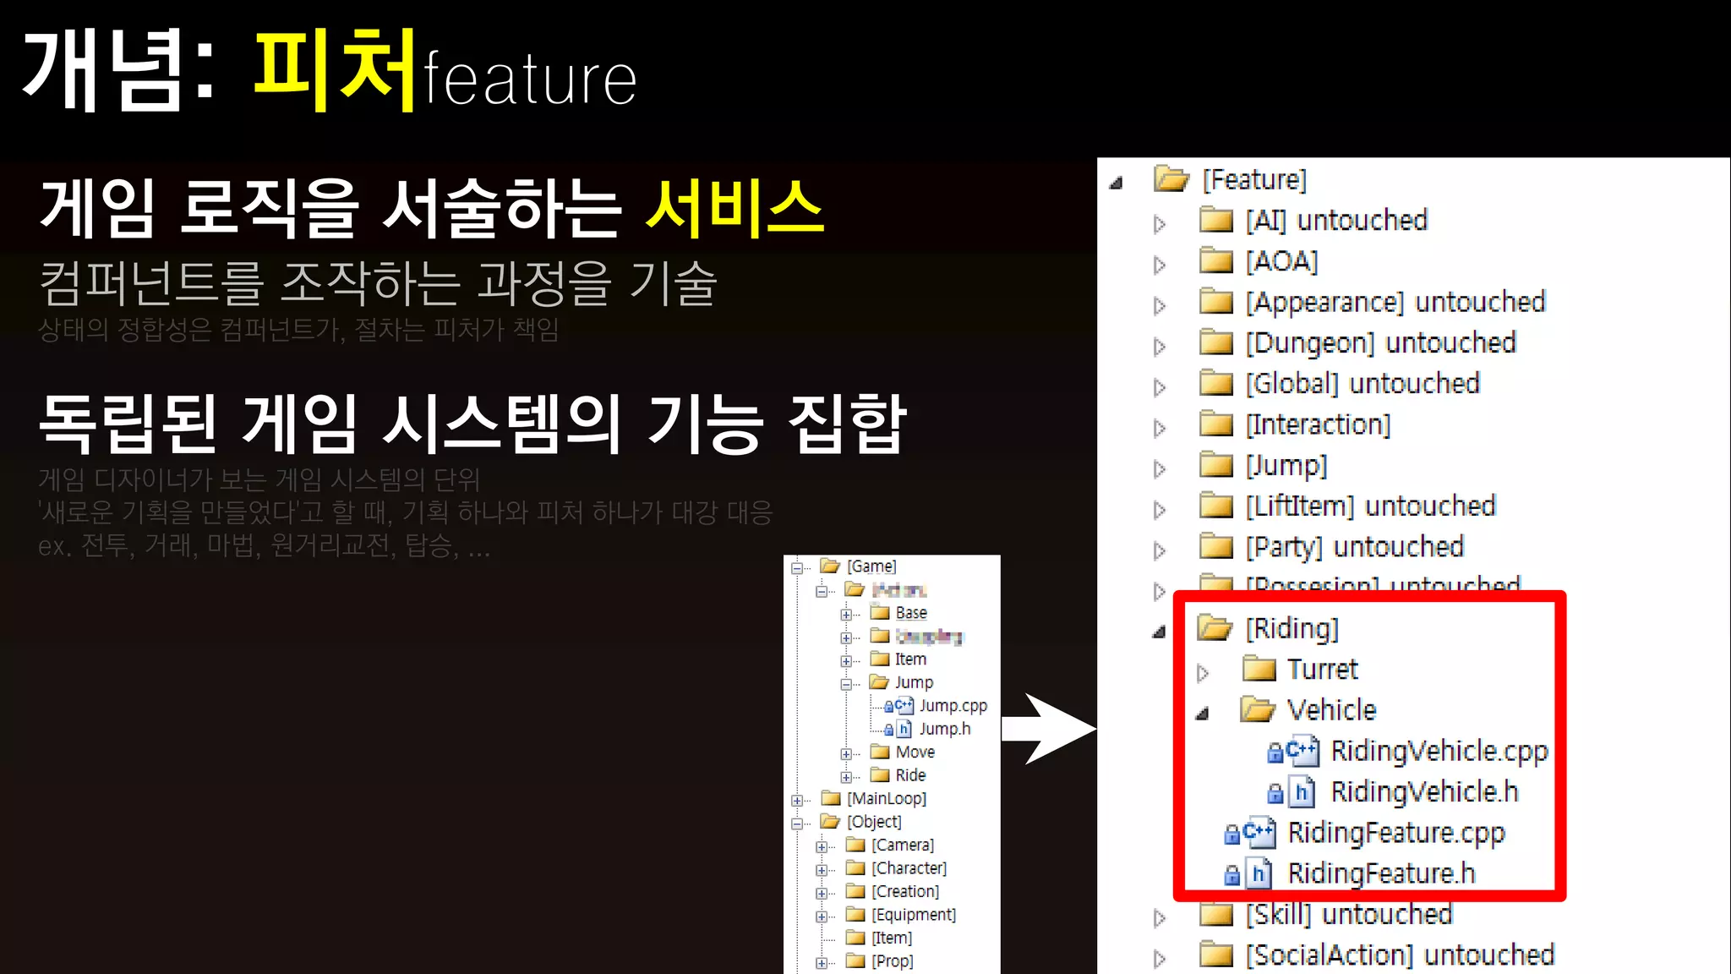Image resolution: width=1731 pixels, height=974 pixels.
Task: Click the C++ icon of Jump.cpp
Action: pyautogui.click(x=904, y=705)
